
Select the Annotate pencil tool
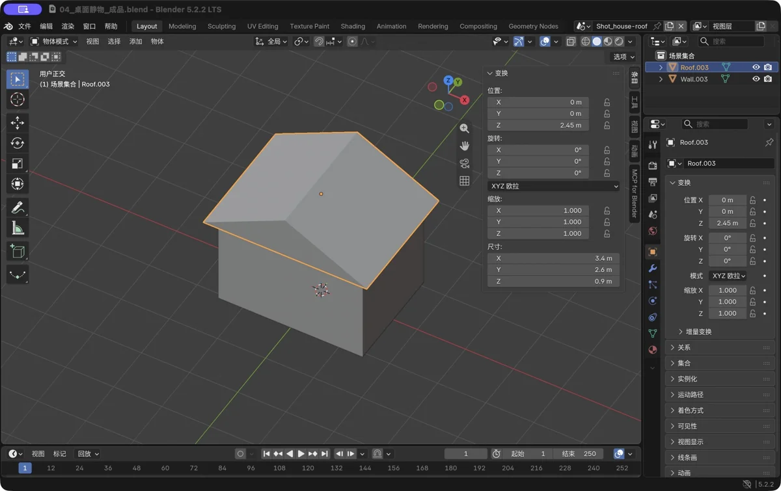[x=18, y=207]
